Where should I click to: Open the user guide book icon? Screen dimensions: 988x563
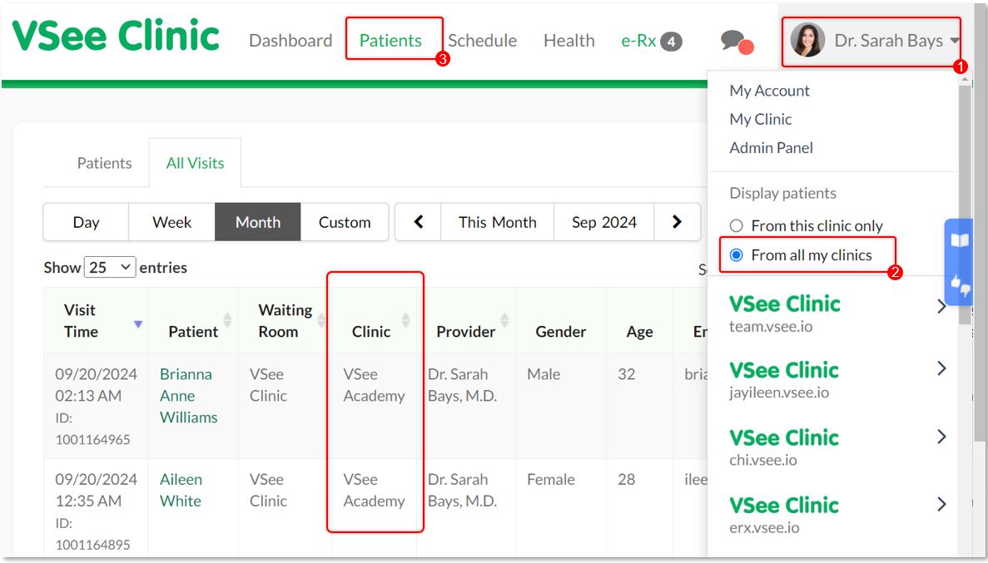(960, 240)
